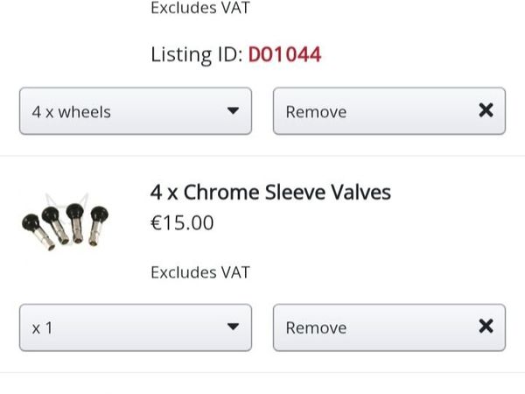525x394 pixels.
Task: View the chrome sleeve valves thumbnail
Action: [64, 224]
